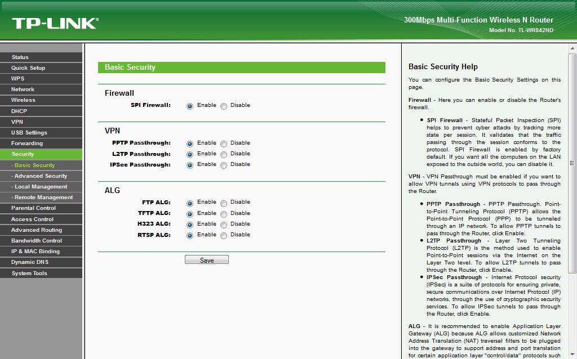Disable RTSP ALG option
Screen dimensions: 577x359
point(224,236)
